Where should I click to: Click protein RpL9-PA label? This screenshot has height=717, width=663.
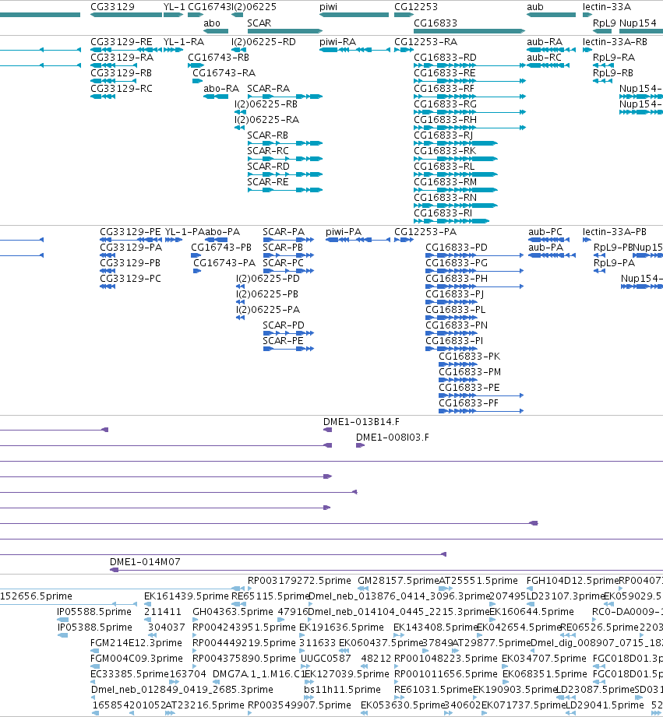click(x=614, y=263)
